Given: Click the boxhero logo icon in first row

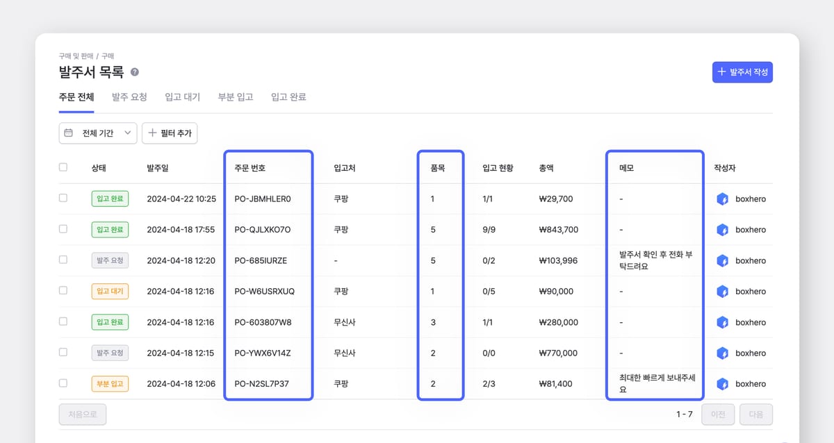Looking at the screenshot, I should tap(723, 199).
